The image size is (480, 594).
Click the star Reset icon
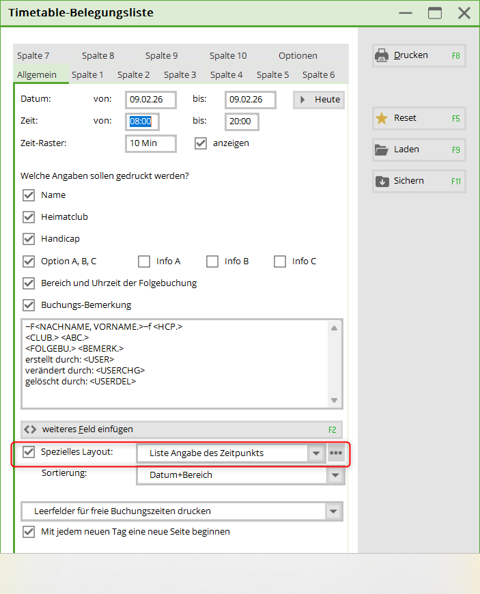point(382,118)
